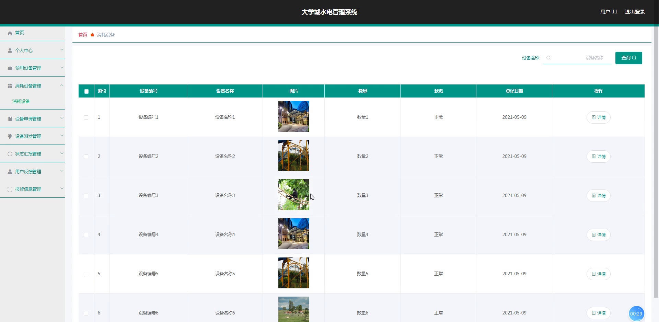The width and height of the screenshot is (659, 322).
Task: Click the bulb icon beside 设备派发管理
Action: click(x=10, y=136)
